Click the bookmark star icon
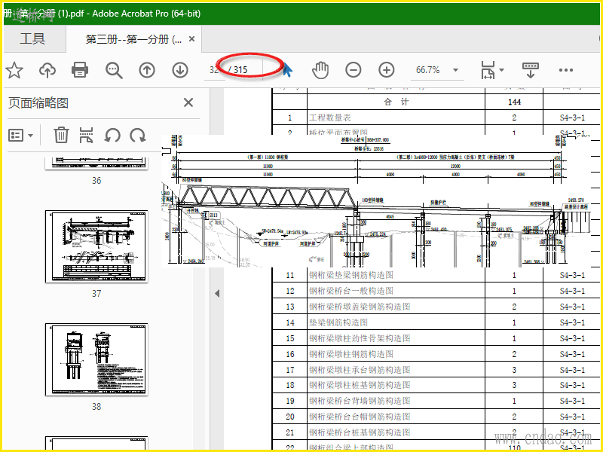Screen dimensions: 603x452 [14, 70]
